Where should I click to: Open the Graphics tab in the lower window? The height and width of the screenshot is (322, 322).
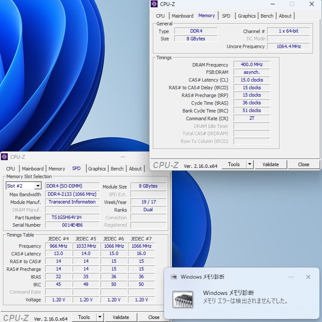(x=97, y=169)
